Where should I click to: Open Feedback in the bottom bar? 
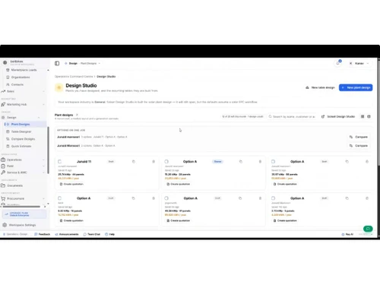point(43,234)
